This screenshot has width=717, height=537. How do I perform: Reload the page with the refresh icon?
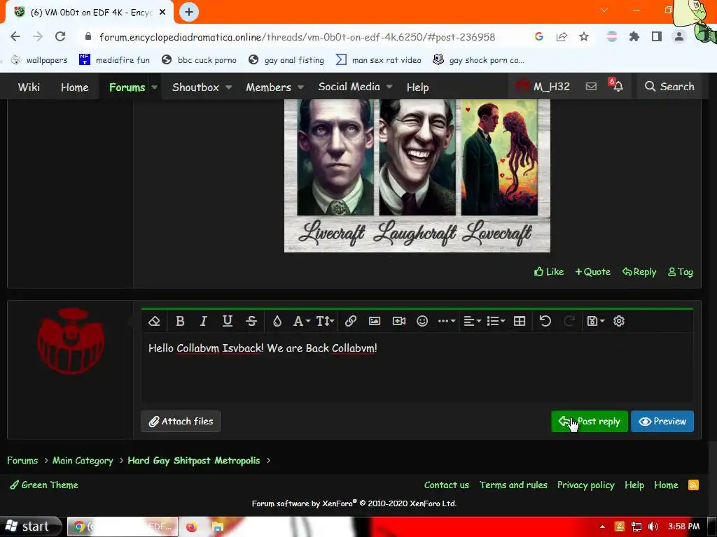pos(60,36)
